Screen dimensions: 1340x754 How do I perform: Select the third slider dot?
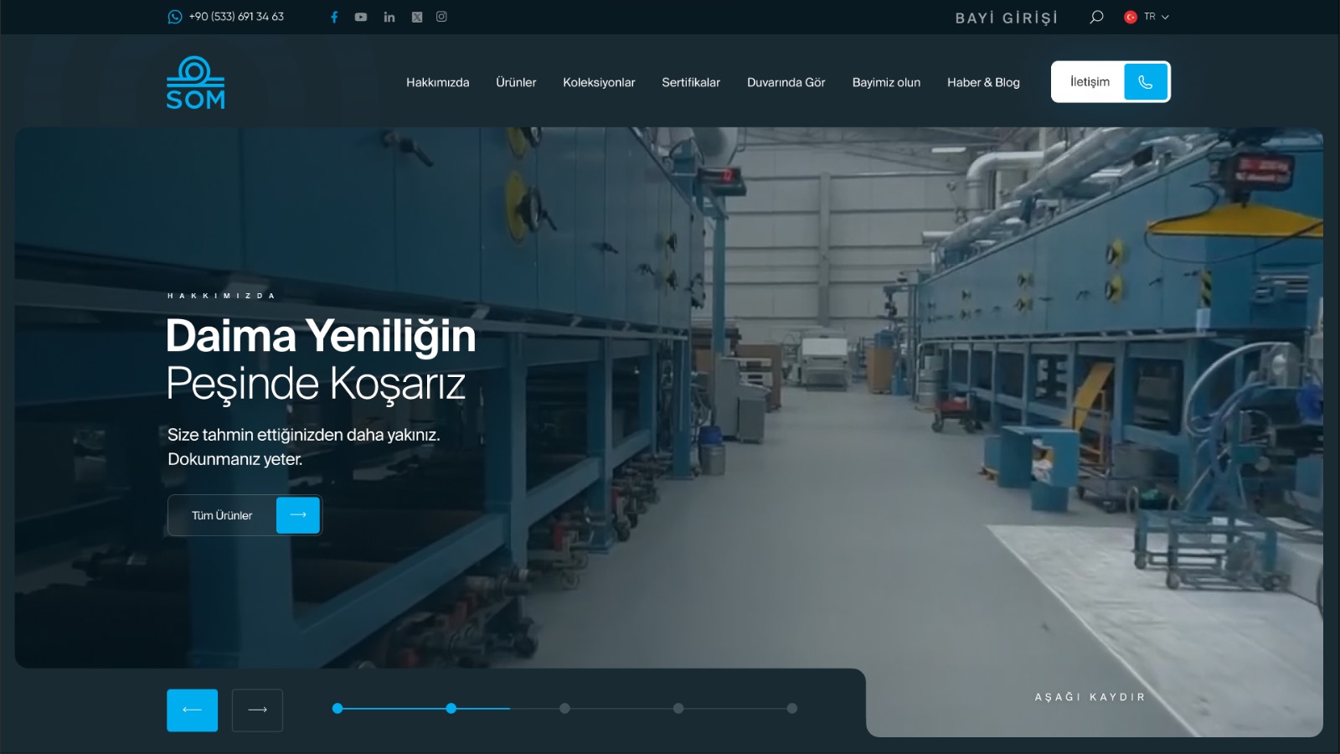(564, 709)
